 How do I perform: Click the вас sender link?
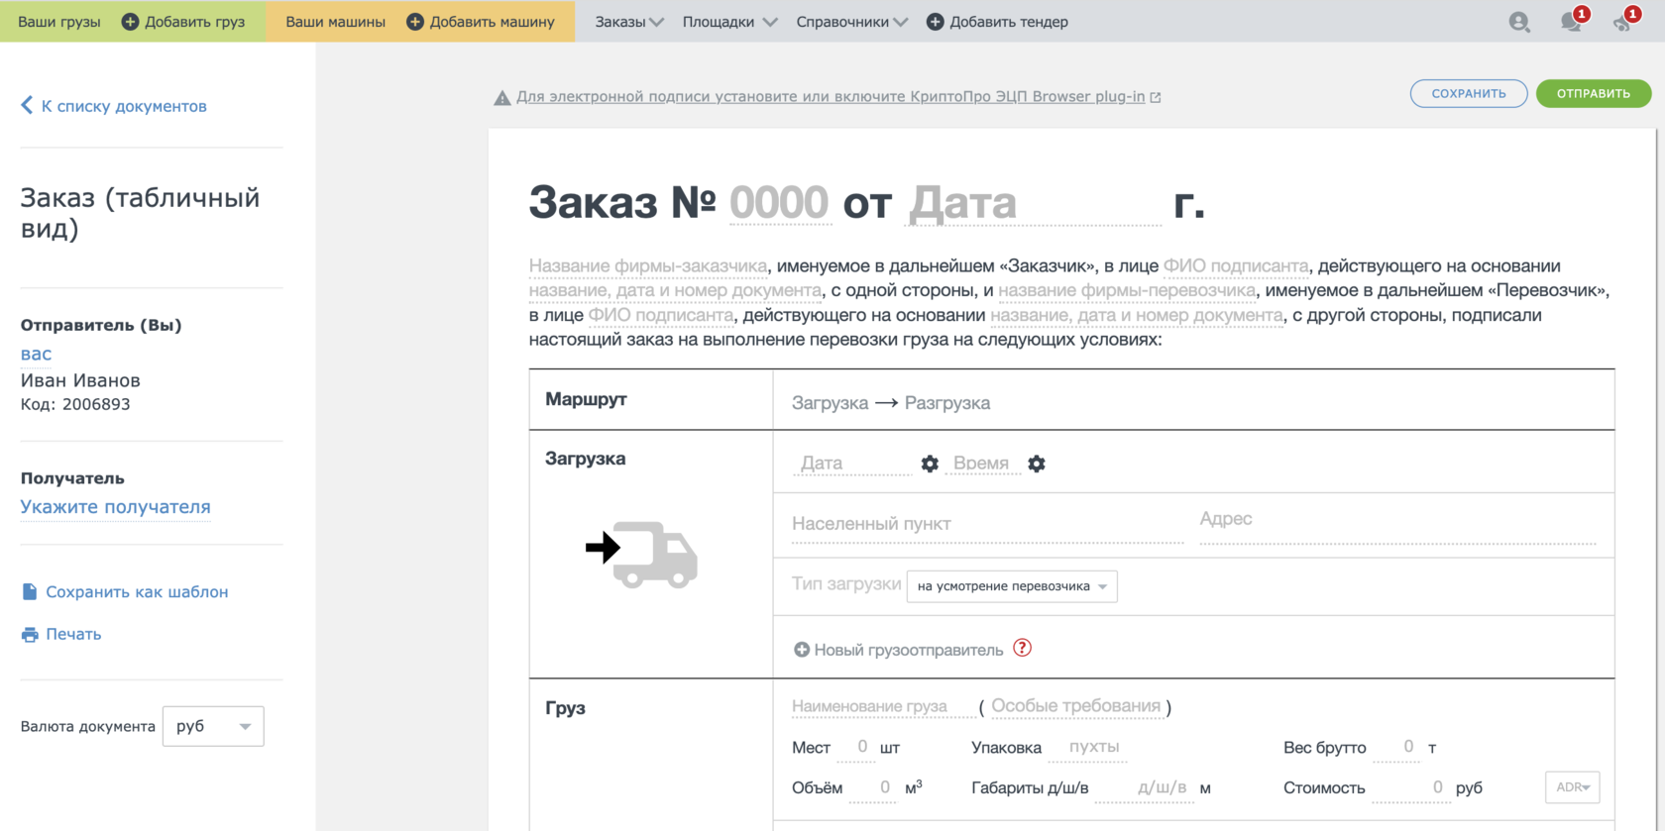tap(36, 354)
